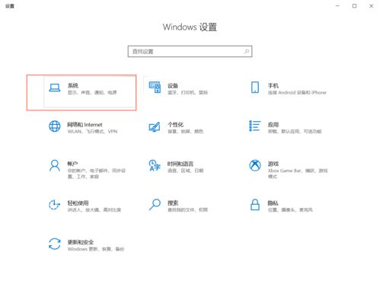
Task: Open the Search magnifier category icon
Action: [155, 205]
